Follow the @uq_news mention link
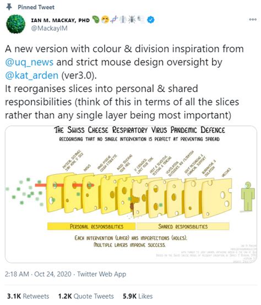The image size is (261, 305). click(x=29, y=62)
